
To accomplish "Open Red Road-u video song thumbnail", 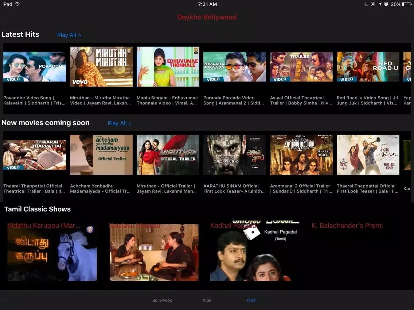I will (x=368, y=67).
